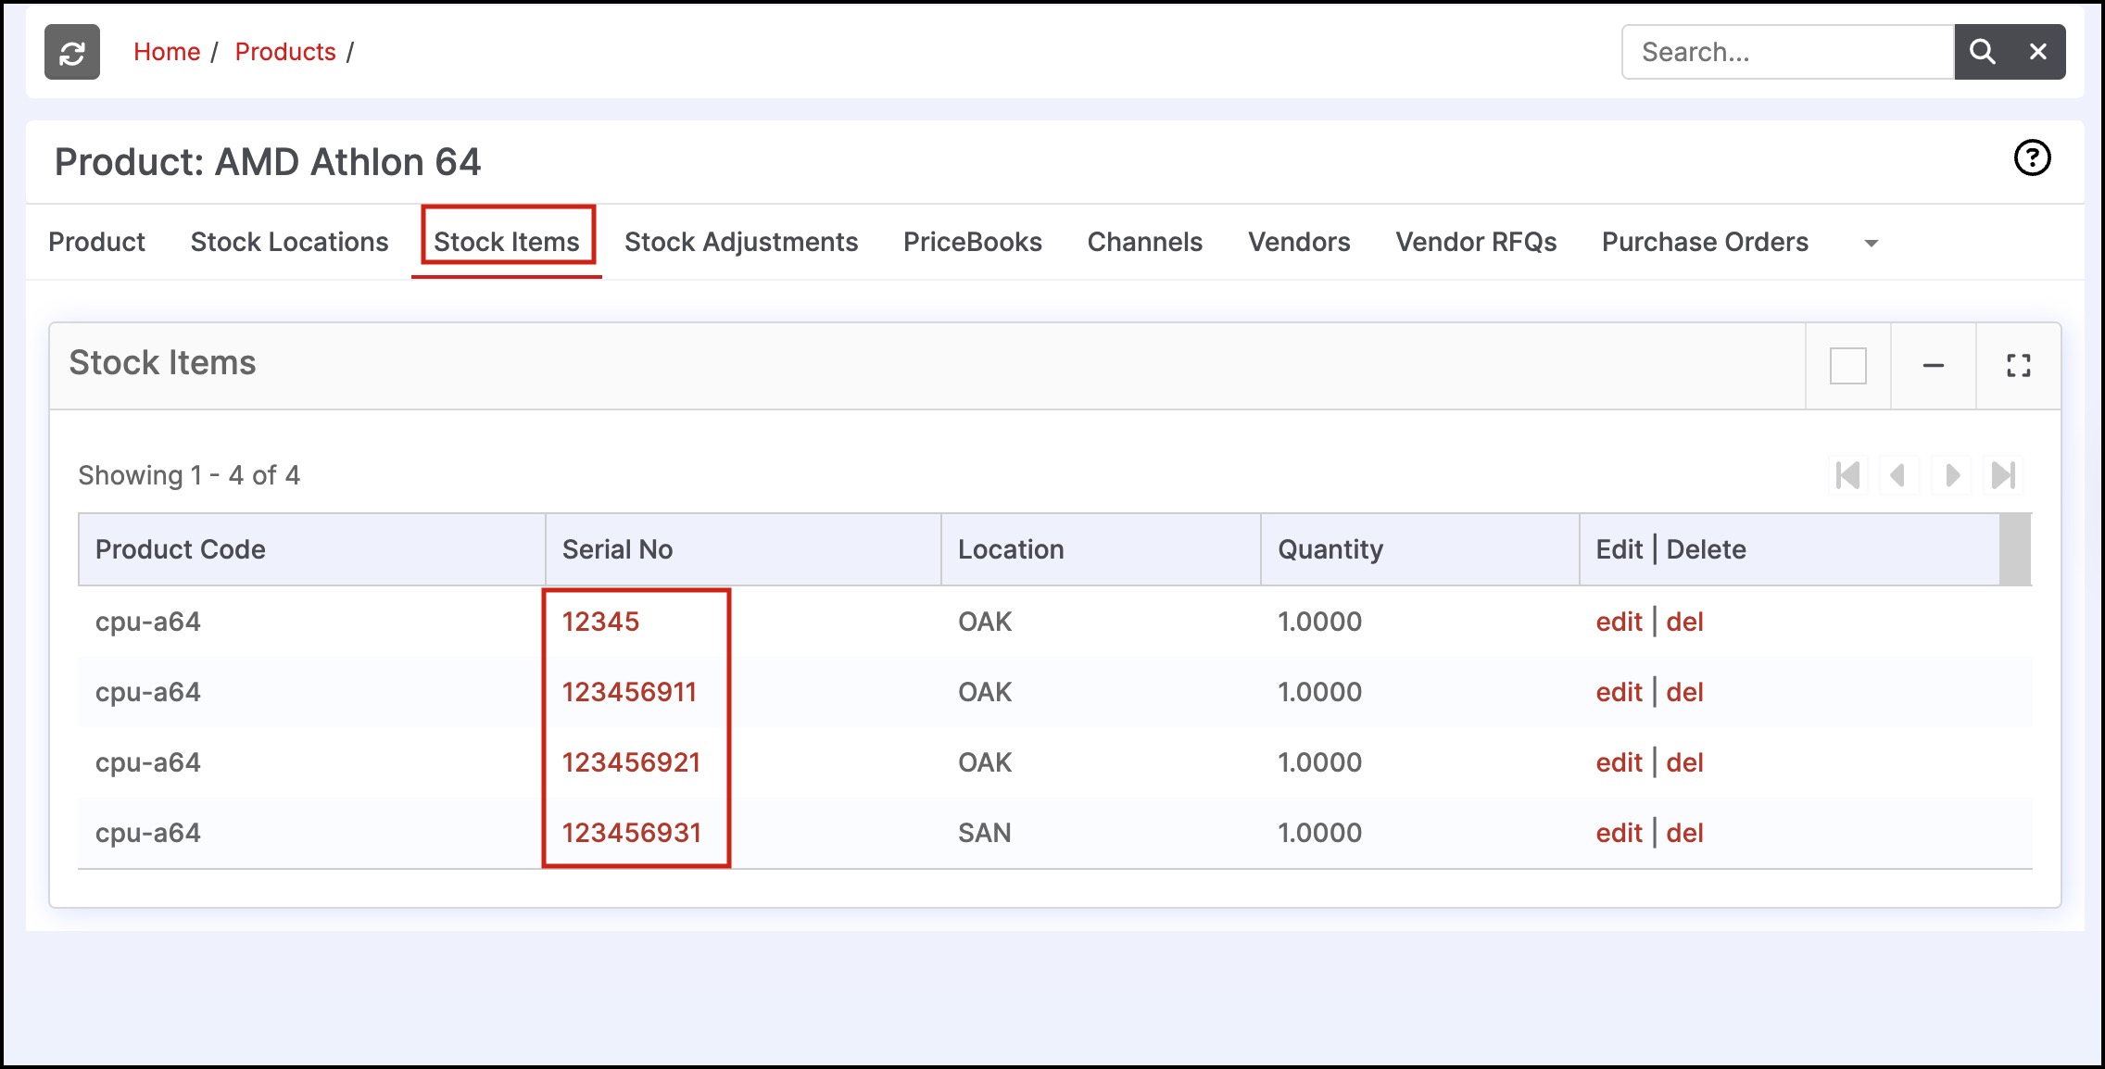Delete the SAN stock item
Image resolution: width=2105 pixels, height=1069 pixels.
click(1684, 833)
